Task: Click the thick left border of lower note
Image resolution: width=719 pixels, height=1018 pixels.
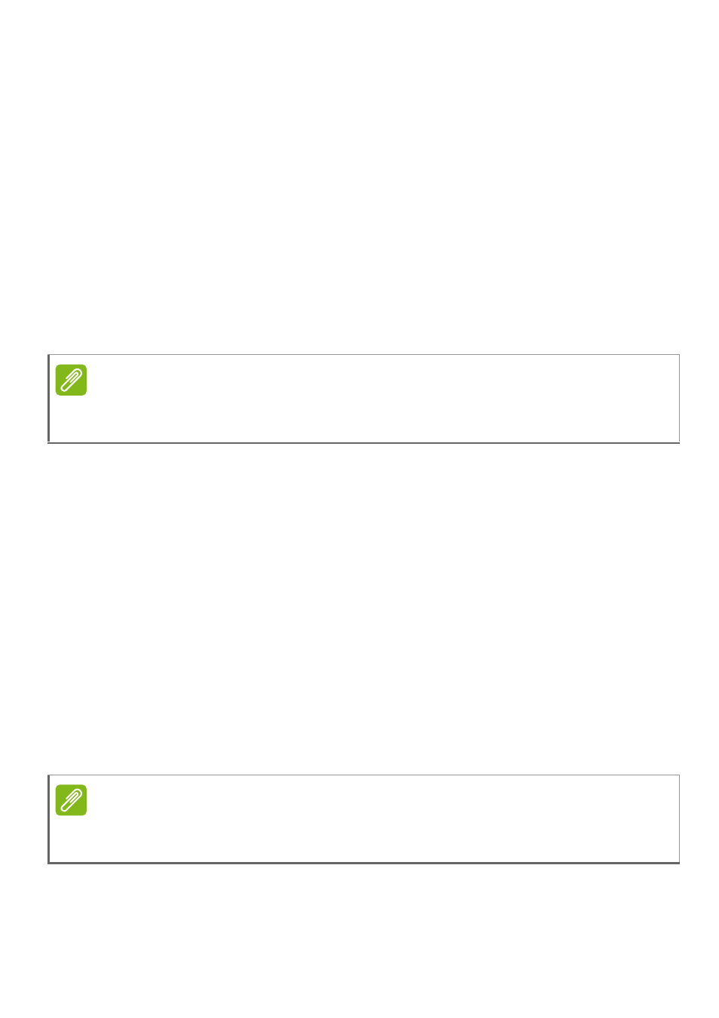Action: point(48,819)
